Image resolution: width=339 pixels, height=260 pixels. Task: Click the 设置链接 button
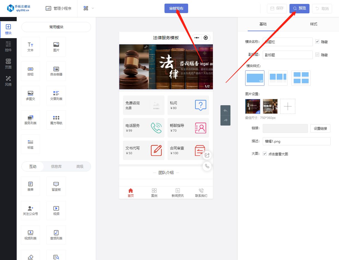click(320, 128)
